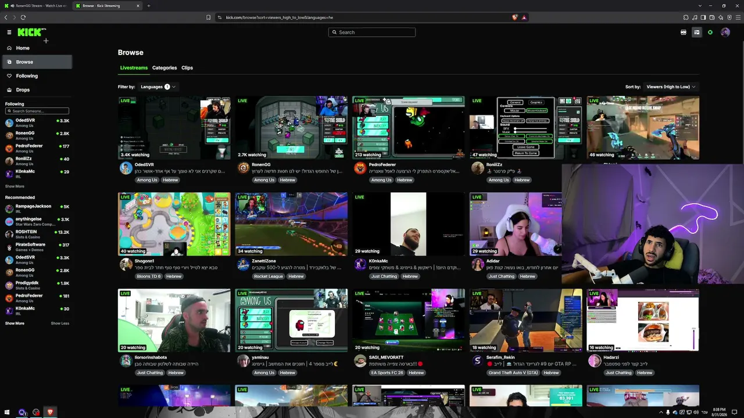The image size is (744, 418).
Task: Open the OdedSVR stream thumbnail with 3.4K watching
Action: tap(174, 128)
